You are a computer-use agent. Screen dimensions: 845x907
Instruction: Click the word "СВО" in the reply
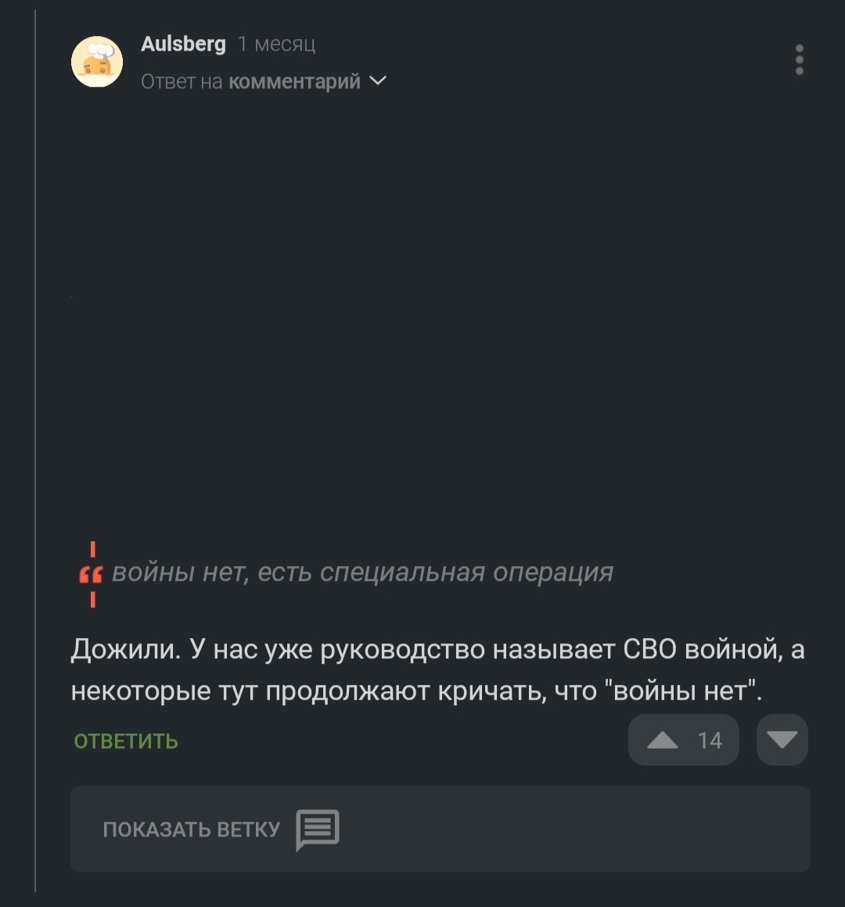point(650,649)
